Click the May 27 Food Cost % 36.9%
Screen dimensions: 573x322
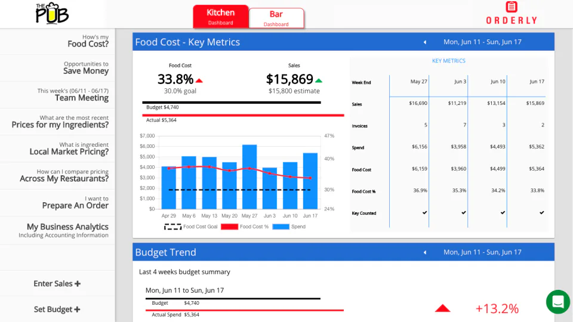[x=420, y=191]
